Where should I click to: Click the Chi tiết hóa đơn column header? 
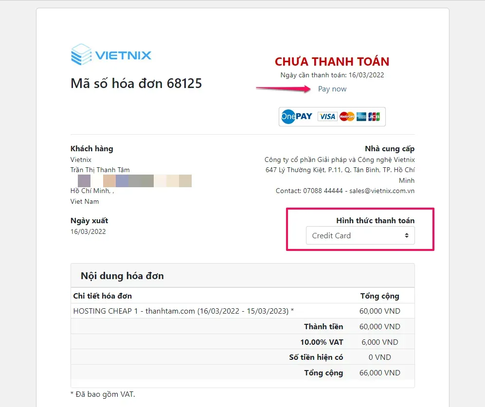pos(102,296)
